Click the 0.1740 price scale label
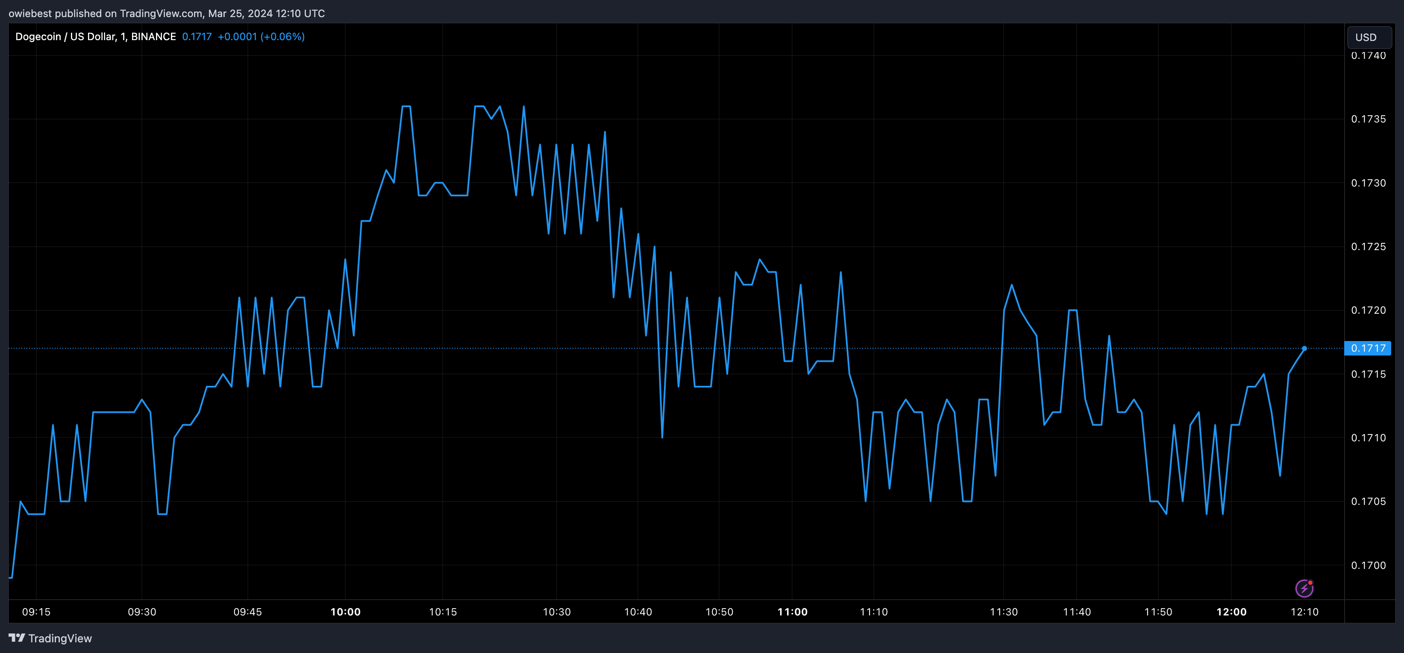This screenshot has width=1404, height=653. [1368, 55]
